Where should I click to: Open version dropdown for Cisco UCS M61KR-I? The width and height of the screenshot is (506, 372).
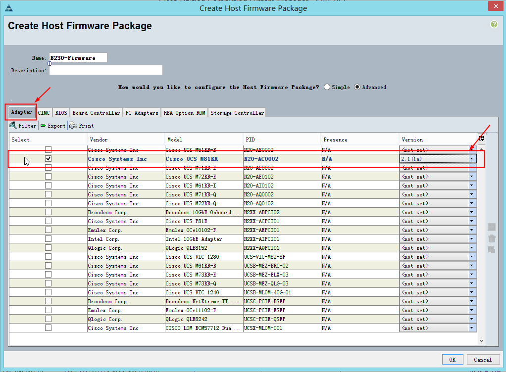point(471,186)
